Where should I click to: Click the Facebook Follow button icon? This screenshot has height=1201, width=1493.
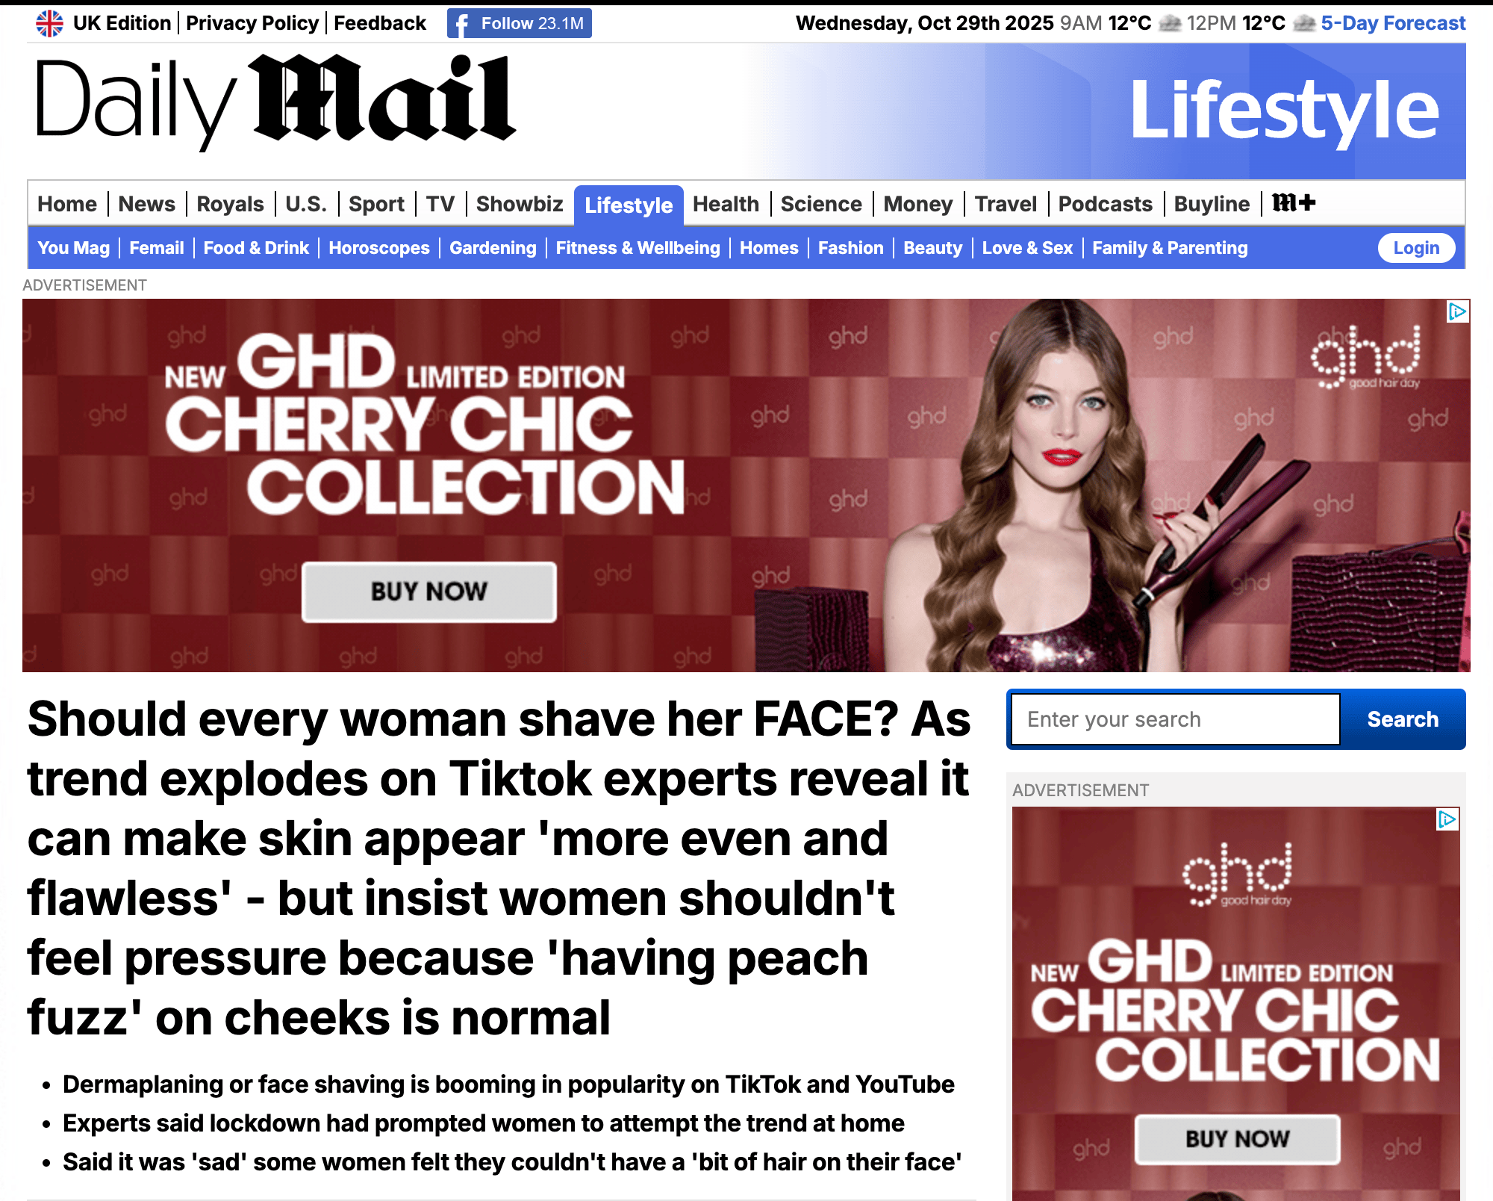[x=462, y=24]
